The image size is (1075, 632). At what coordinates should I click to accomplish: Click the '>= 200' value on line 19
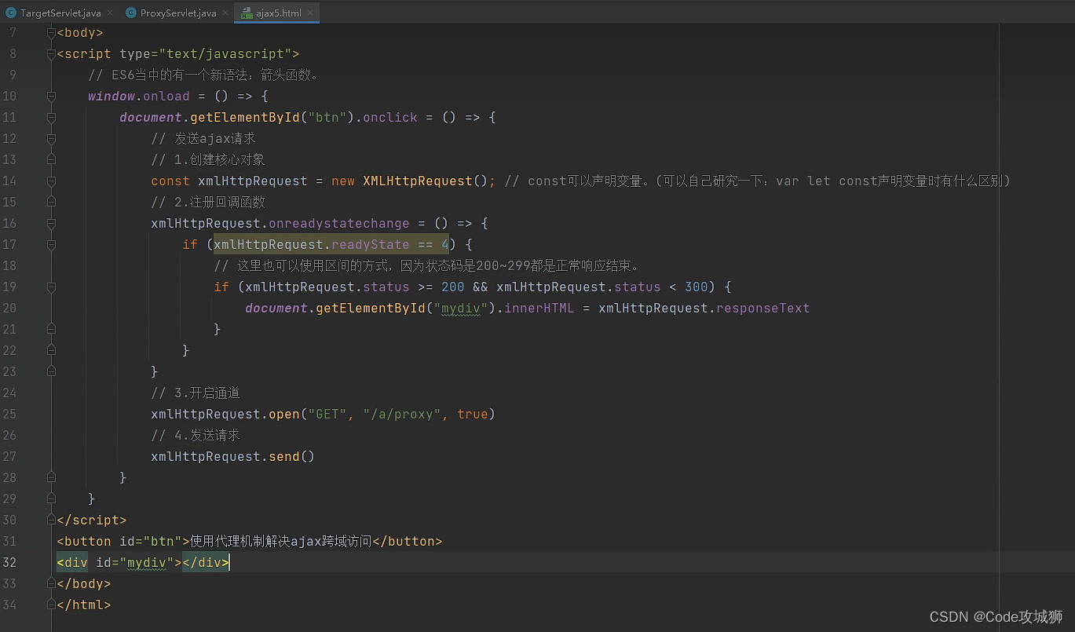point(441,287)
